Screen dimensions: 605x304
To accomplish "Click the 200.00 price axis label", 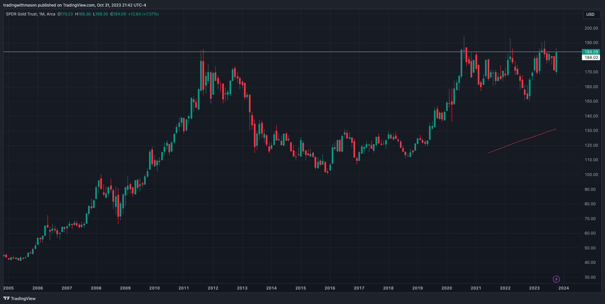I will (x=591, y=28).
